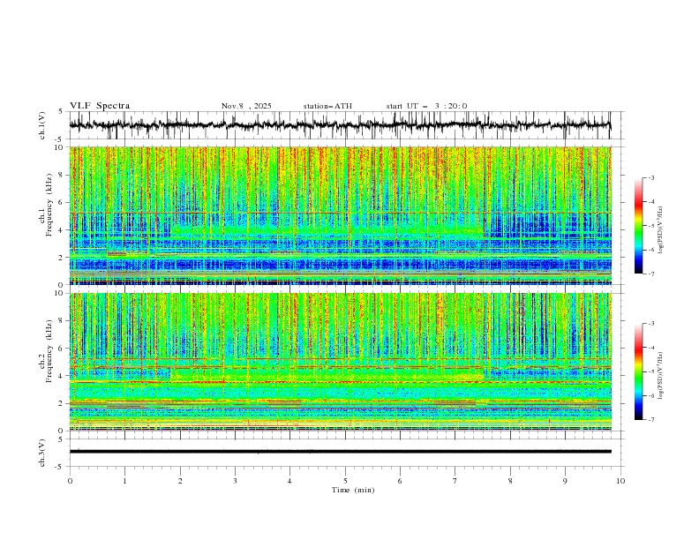The image size is (699, 540).
Task: Click the "10" kHz tick on ch.2 frequency axis
Action: tap(60, 293)
